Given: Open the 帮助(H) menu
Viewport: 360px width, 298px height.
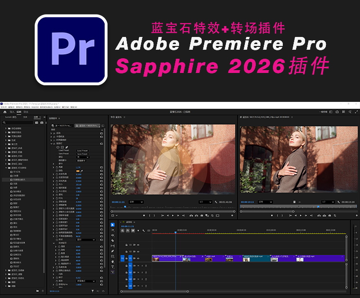Looking at the screenshot, I should coord(74,107).
